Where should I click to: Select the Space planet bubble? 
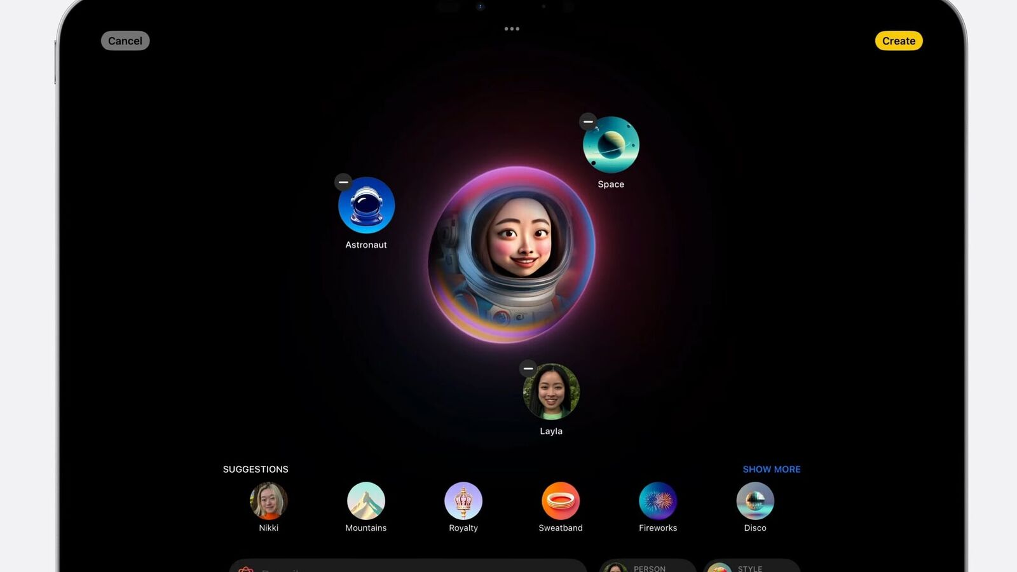coord(611,145)
